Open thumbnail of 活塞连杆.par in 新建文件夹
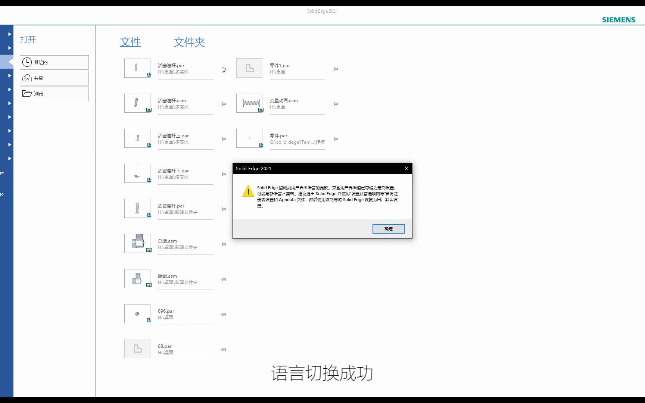Screen dimensions: 645x403 [x=137, y=208]
